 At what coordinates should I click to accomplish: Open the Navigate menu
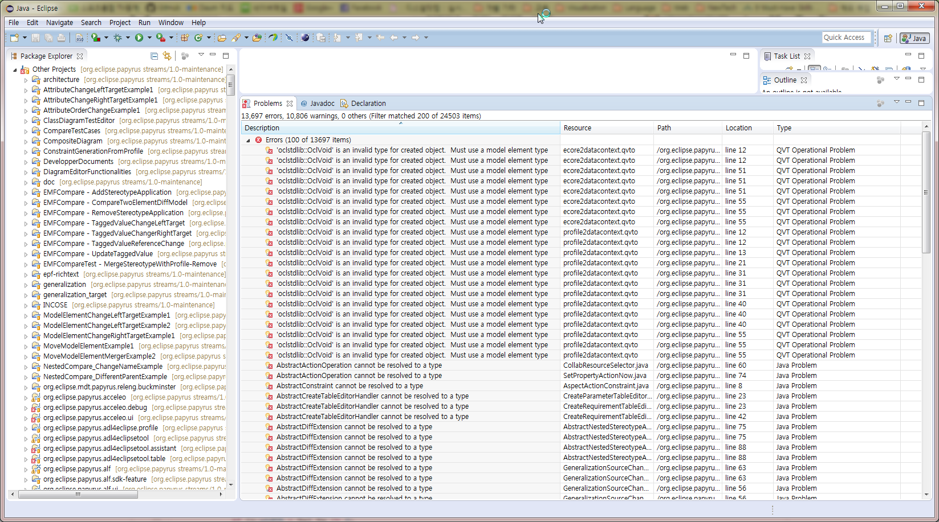tap(59, 23)
